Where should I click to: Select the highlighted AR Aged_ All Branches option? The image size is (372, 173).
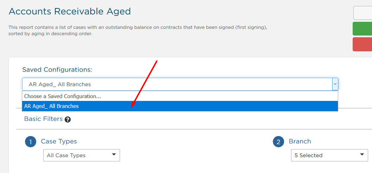pyautogui.click(x=180, y=106)
